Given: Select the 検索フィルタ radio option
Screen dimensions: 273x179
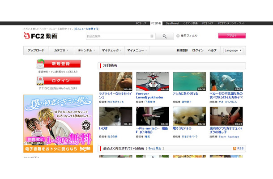Looking at the screenshot, I should click(x=178, y=36).
